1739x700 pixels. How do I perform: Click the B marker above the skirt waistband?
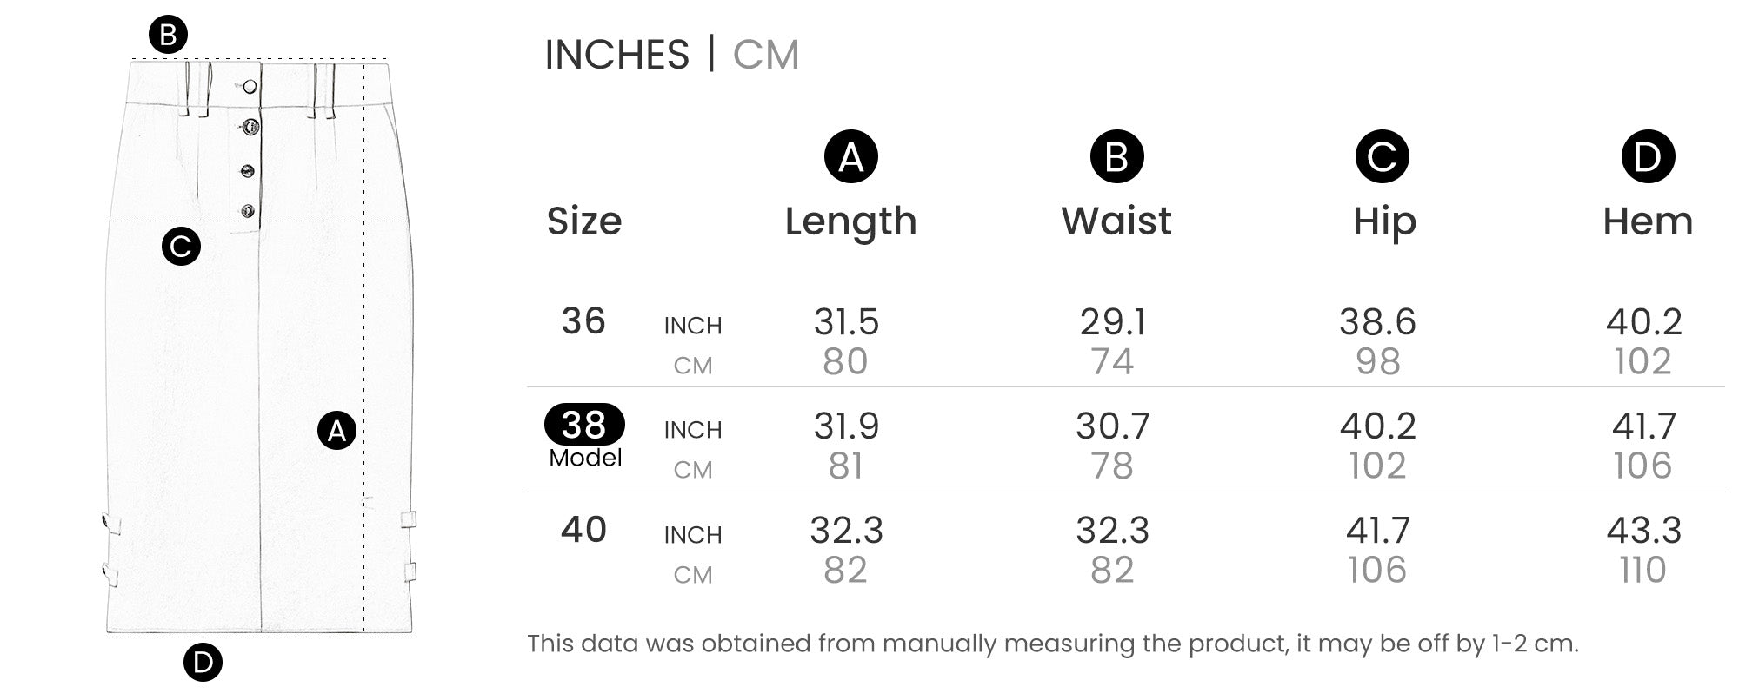click(168, 36)
